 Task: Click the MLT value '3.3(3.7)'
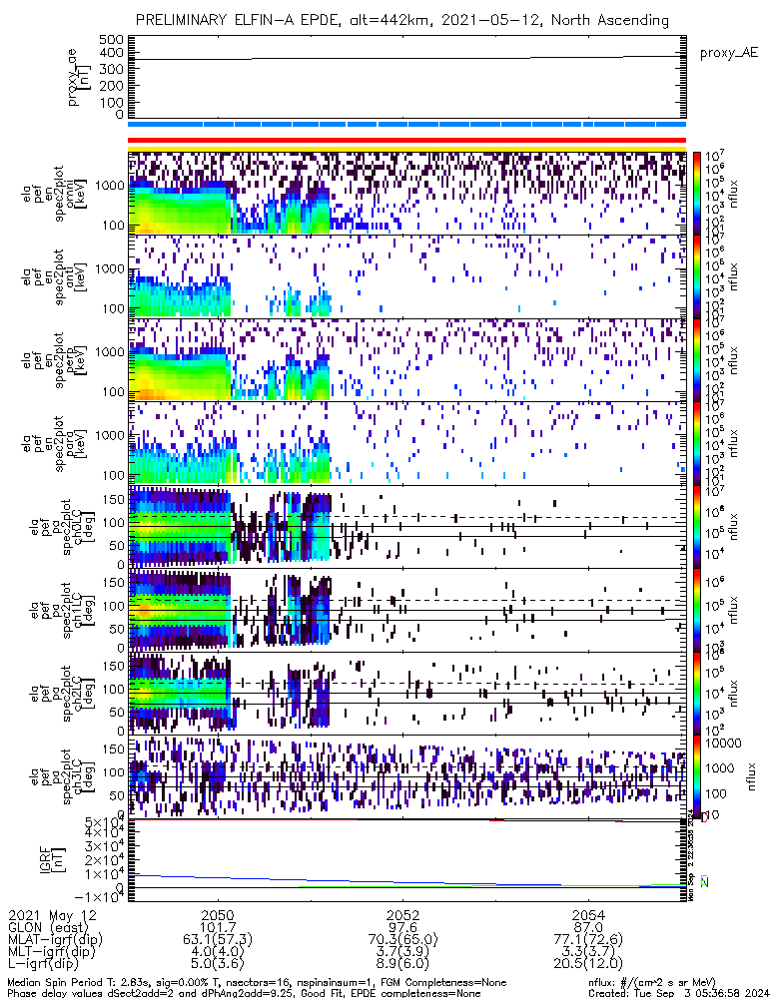pos(588,952)
